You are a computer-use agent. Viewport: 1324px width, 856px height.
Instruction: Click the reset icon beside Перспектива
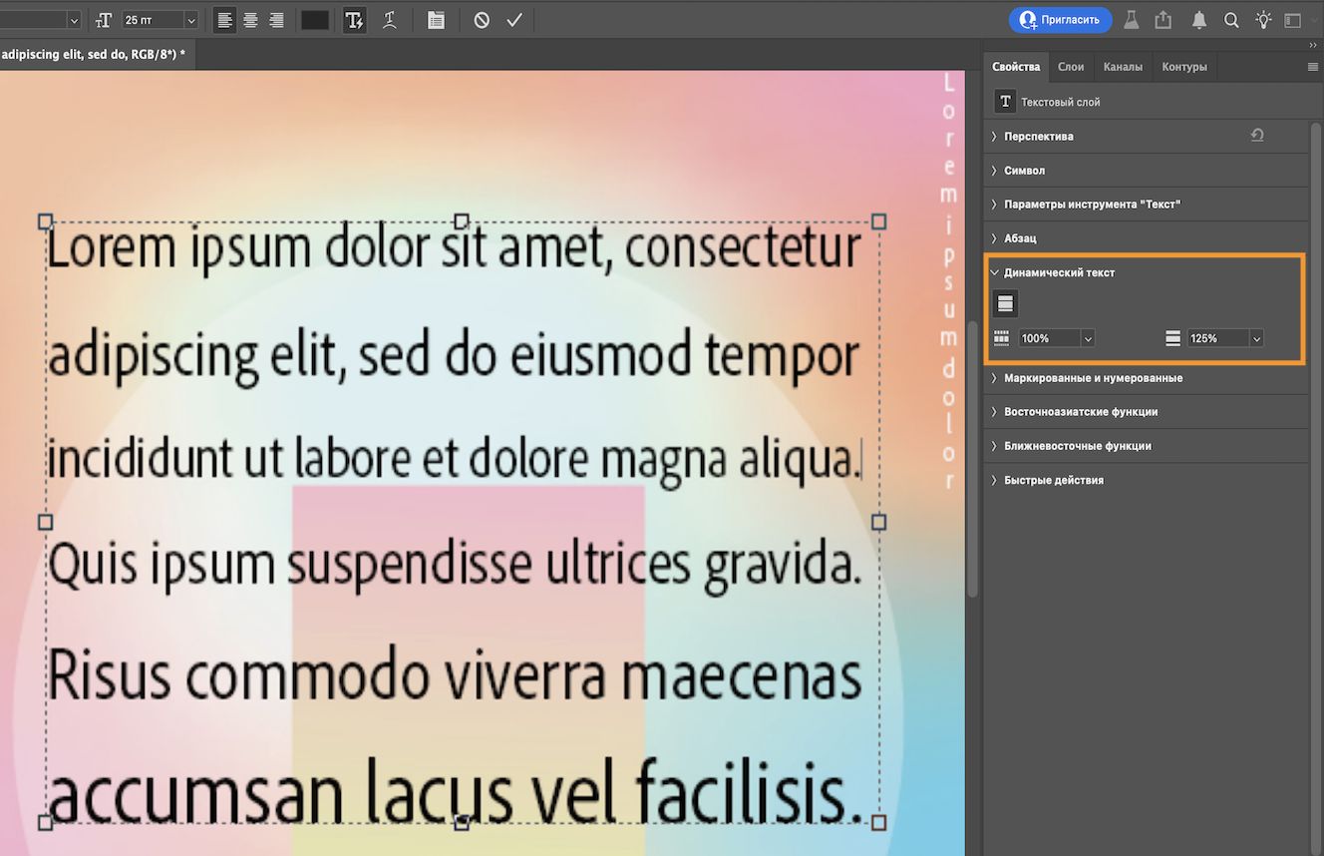1257,135
